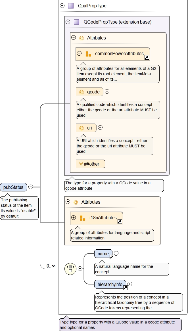Click the sequence compositor symbol
188x332 pixels.
pos(70,269)
